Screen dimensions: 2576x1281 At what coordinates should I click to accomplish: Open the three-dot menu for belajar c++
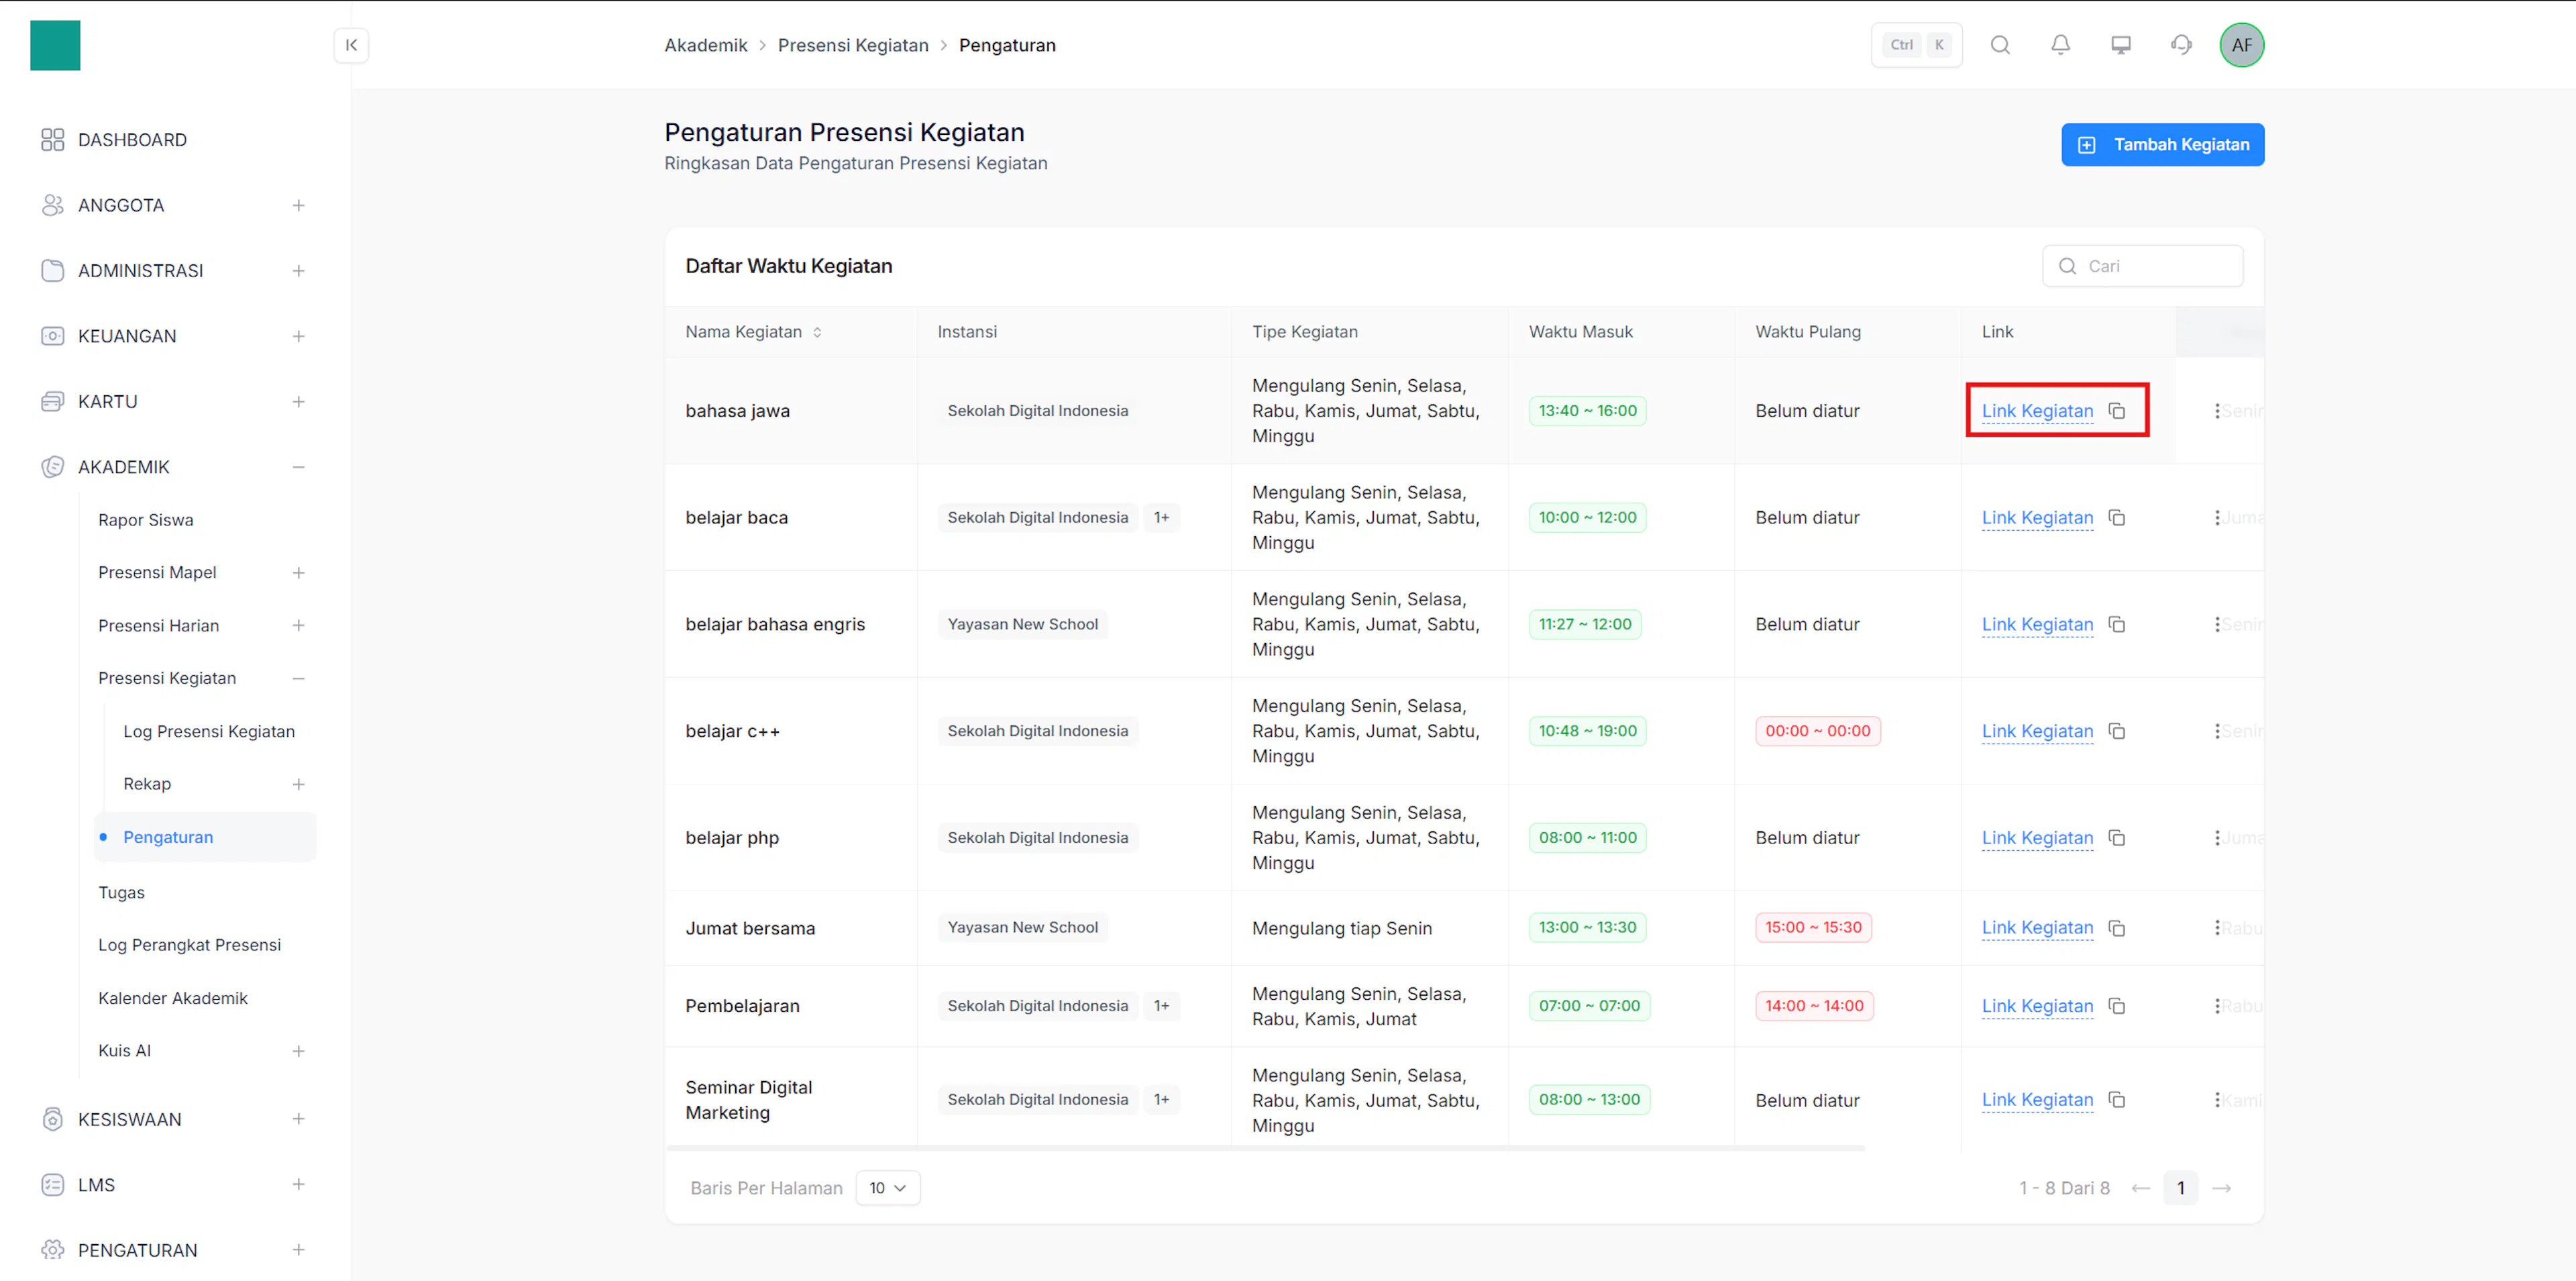pos(2217,731)
